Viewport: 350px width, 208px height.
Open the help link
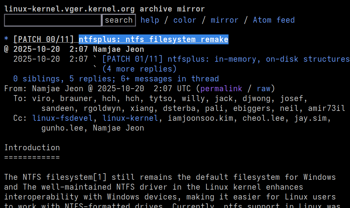tap(150, 20)
